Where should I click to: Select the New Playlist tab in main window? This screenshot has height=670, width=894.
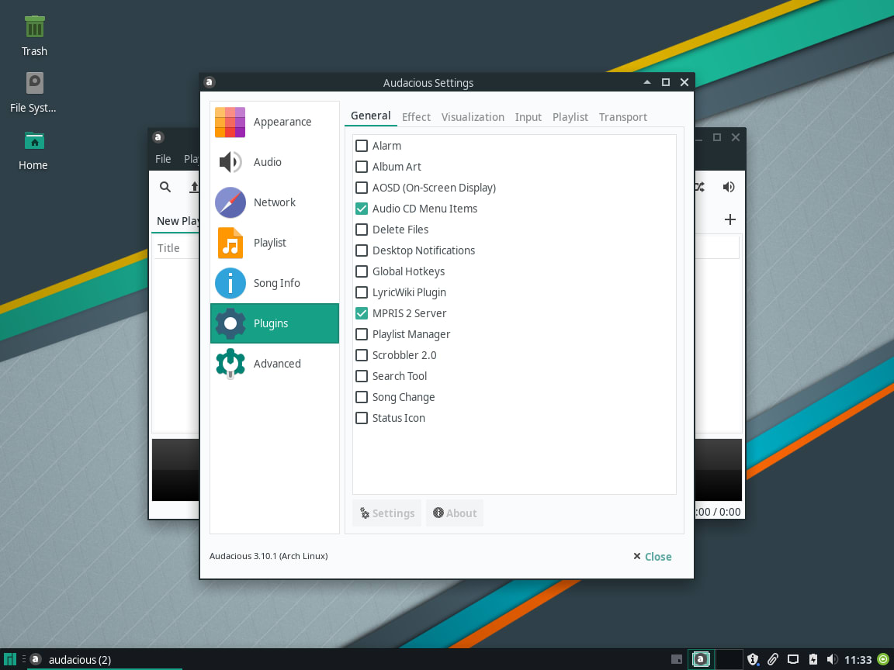(x=177, y=221)
